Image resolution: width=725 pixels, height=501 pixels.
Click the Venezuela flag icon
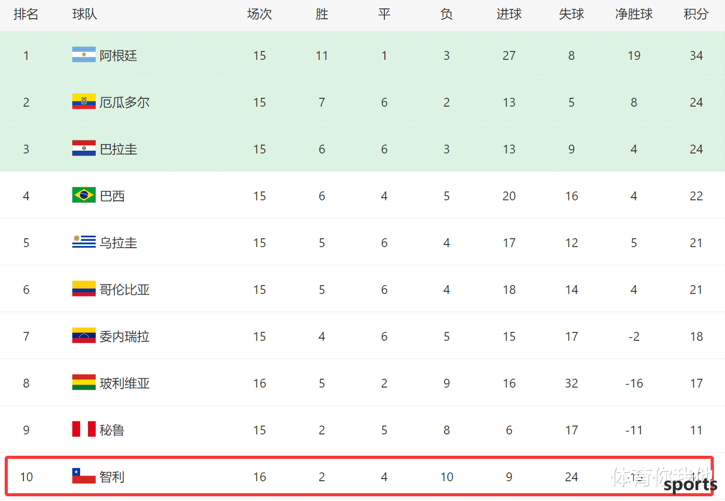(x=84, y=336)
